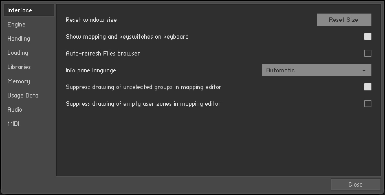This screenshot has height=195, width=385.
Task: Switch to the Handling tab
Action: [x=19, y=39]
